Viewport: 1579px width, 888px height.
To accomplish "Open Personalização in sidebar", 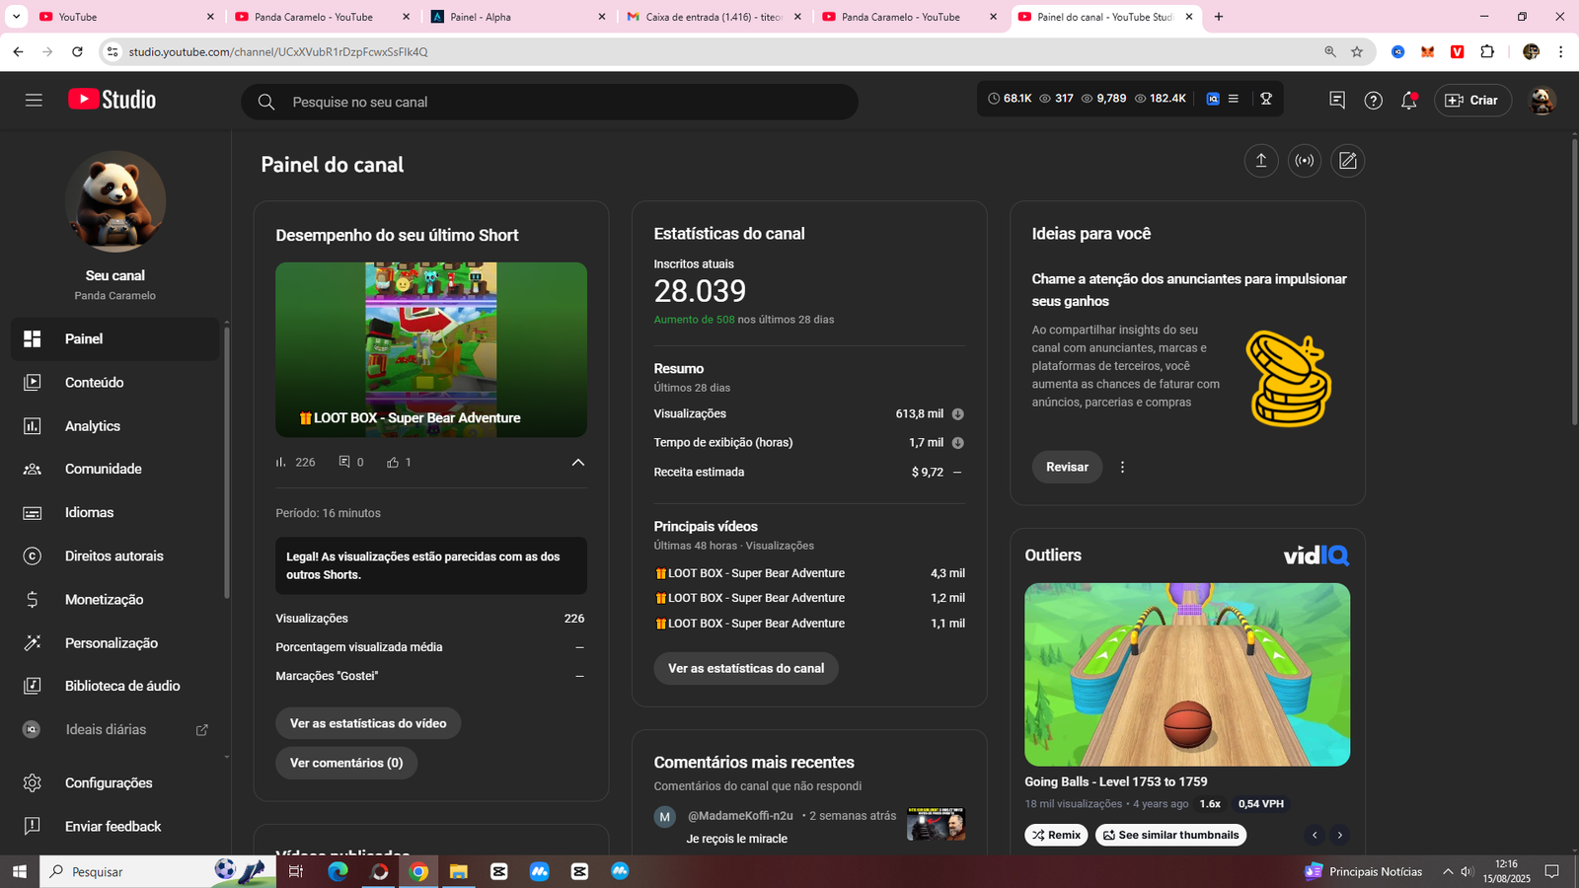I will (115, 642).
